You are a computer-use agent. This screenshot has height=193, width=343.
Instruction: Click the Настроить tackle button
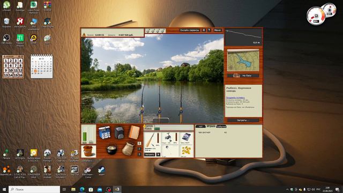pos(150,155)
